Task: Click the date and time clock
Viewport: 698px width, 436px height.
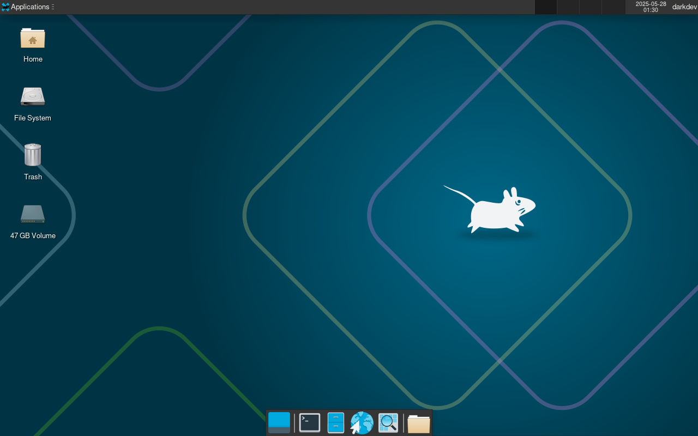Action: 651,7
